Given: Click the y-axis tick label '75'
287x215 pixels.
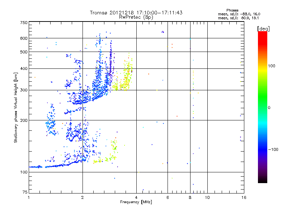Looking at the screenshot, I should click(x=25, y=192).
